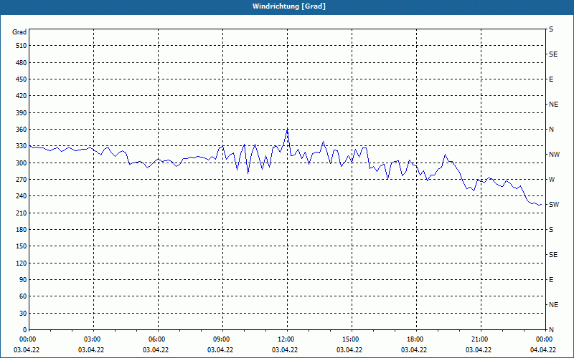Viewport: 574px width, 358px height.
Task: Click the 03:00 time label
Action: [x=93, y=339]
